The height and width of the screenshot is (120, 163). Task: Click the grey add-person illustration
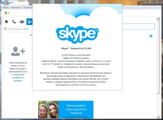[18, 51]
